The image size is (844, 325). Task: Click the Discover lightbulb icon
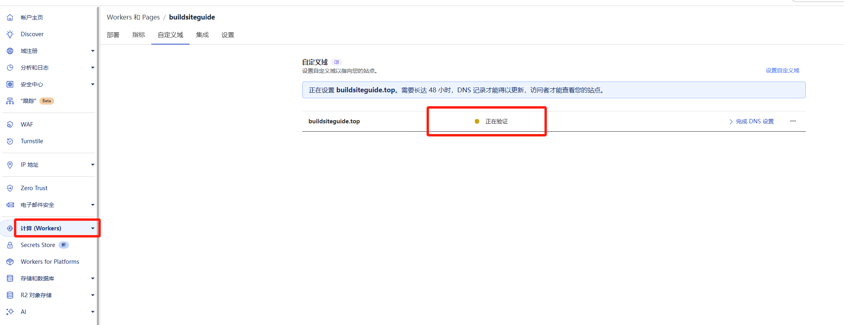tap(10, 34)
